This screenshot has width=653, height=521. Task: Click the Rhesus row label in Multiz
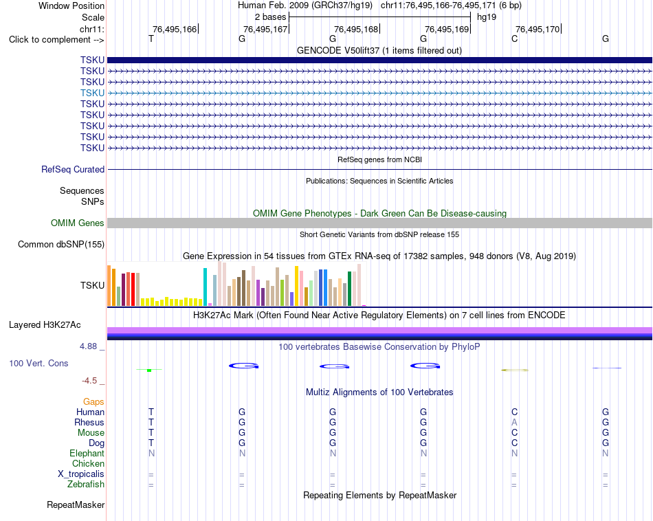click(x=89, y=422)
